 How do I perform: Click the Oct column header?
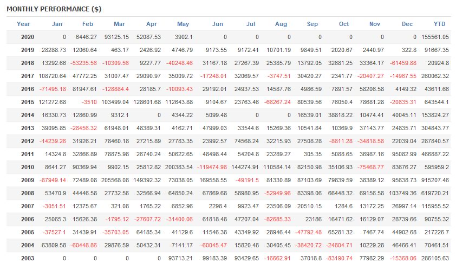[344, 24]
